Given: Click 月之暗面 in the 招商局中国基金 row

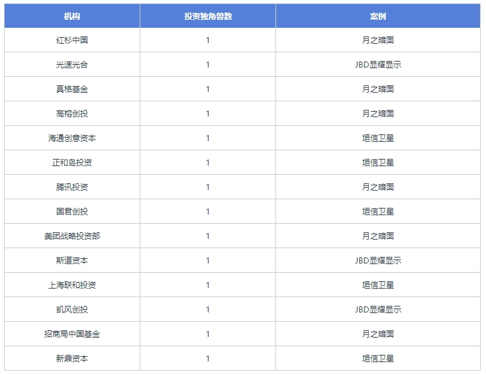Looking at the screenshot, I should [378, 334].
